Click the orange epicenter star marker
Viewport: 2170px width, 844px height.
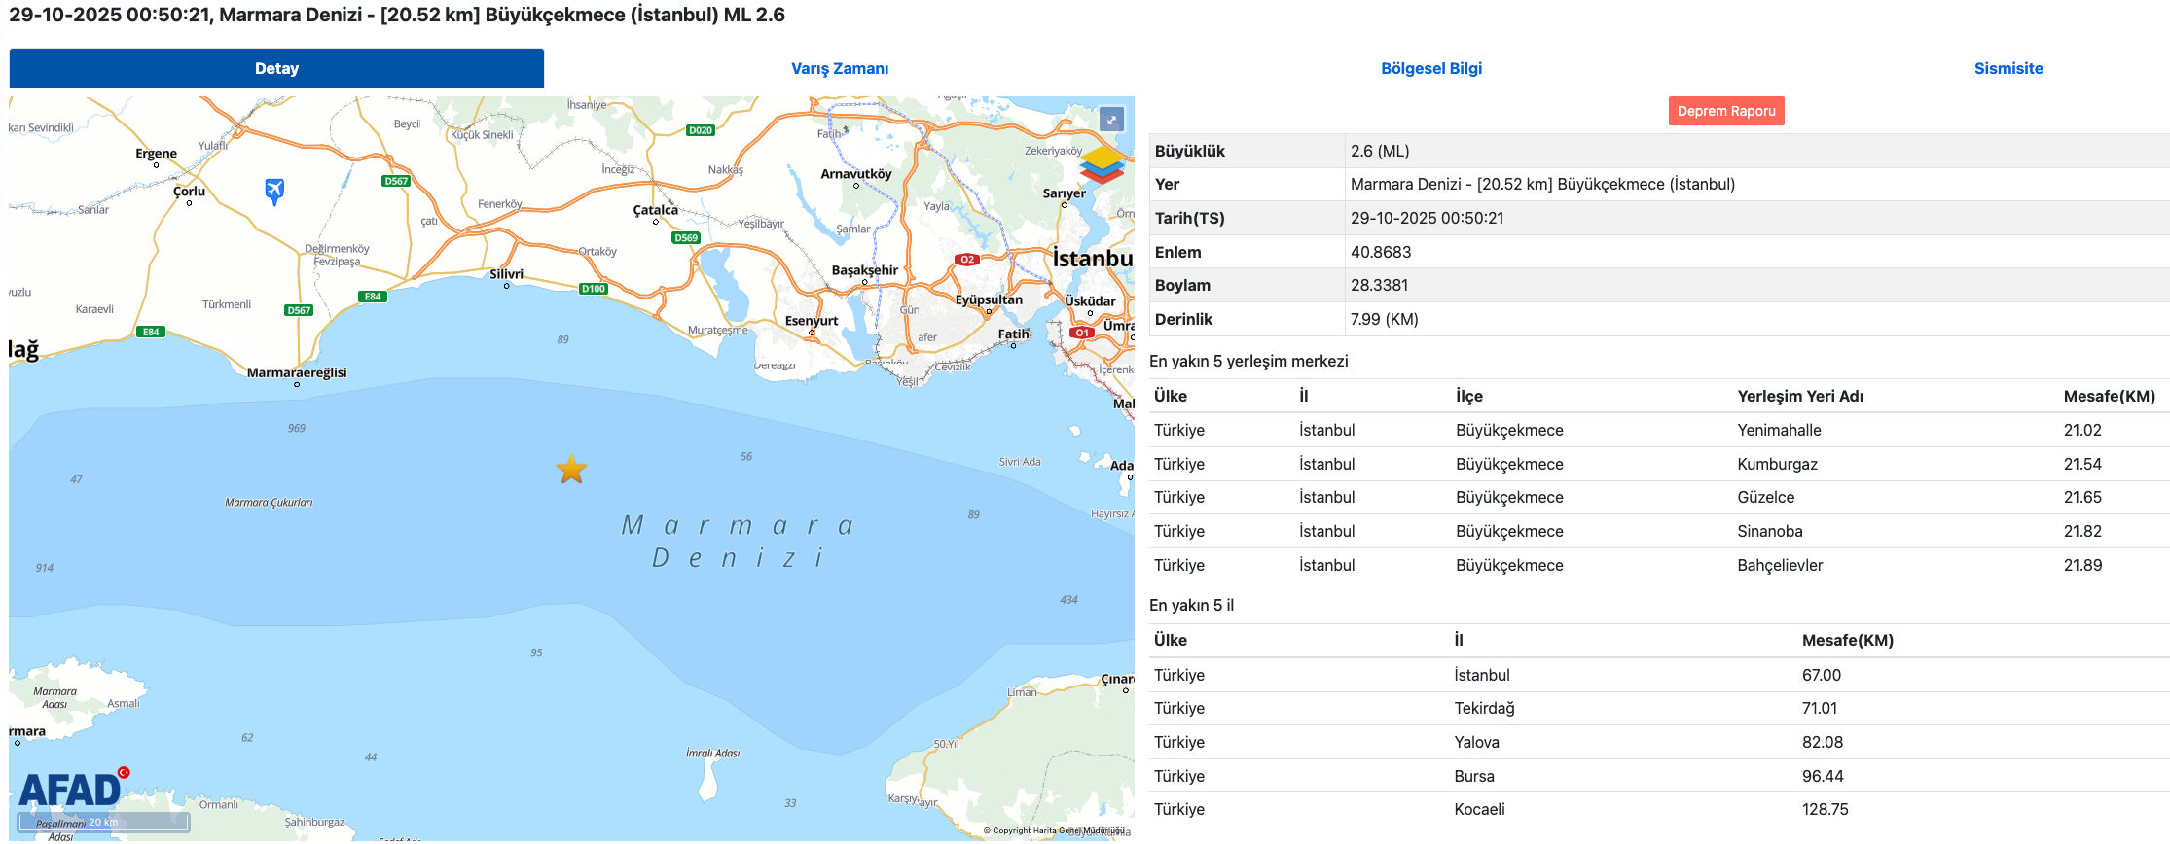pos(571,470)
